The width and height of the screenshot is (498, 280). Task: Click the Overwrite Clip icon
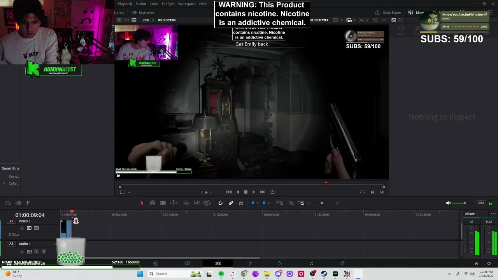196,203
